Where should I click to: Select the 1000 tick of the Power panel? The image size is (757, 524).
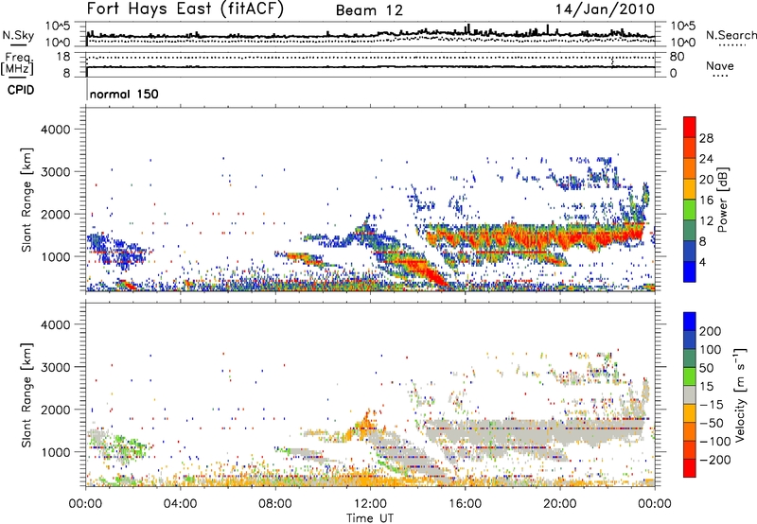point(55,256)
